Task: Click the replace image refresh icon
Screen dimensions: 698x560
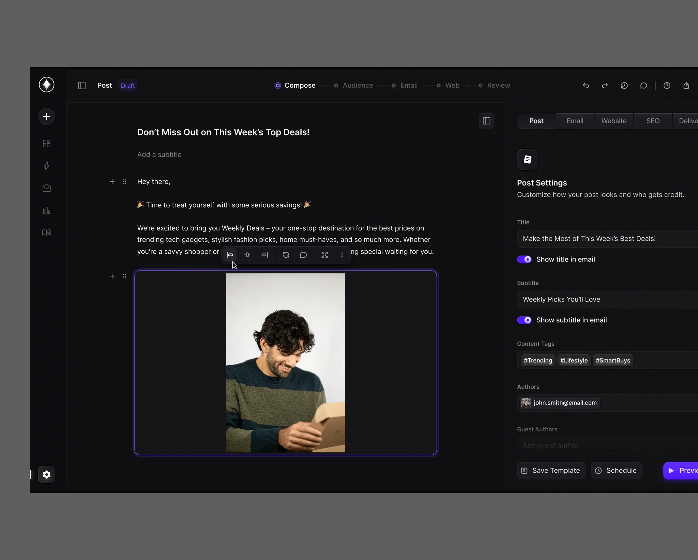Action: point(286,255)
